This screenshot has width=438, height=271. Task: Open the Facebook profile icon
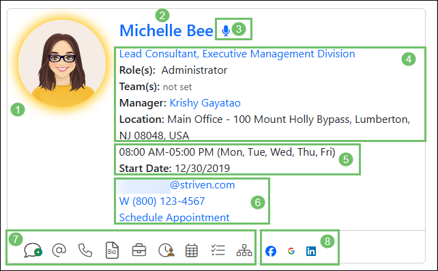click(x=271, y=251)
